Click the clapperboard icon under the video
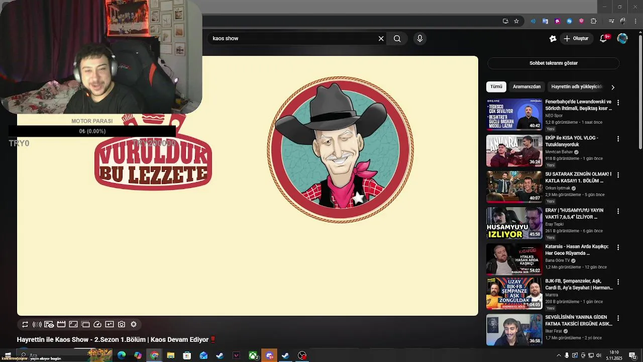This screenshot has width=643, height=362. coord(61,324)
